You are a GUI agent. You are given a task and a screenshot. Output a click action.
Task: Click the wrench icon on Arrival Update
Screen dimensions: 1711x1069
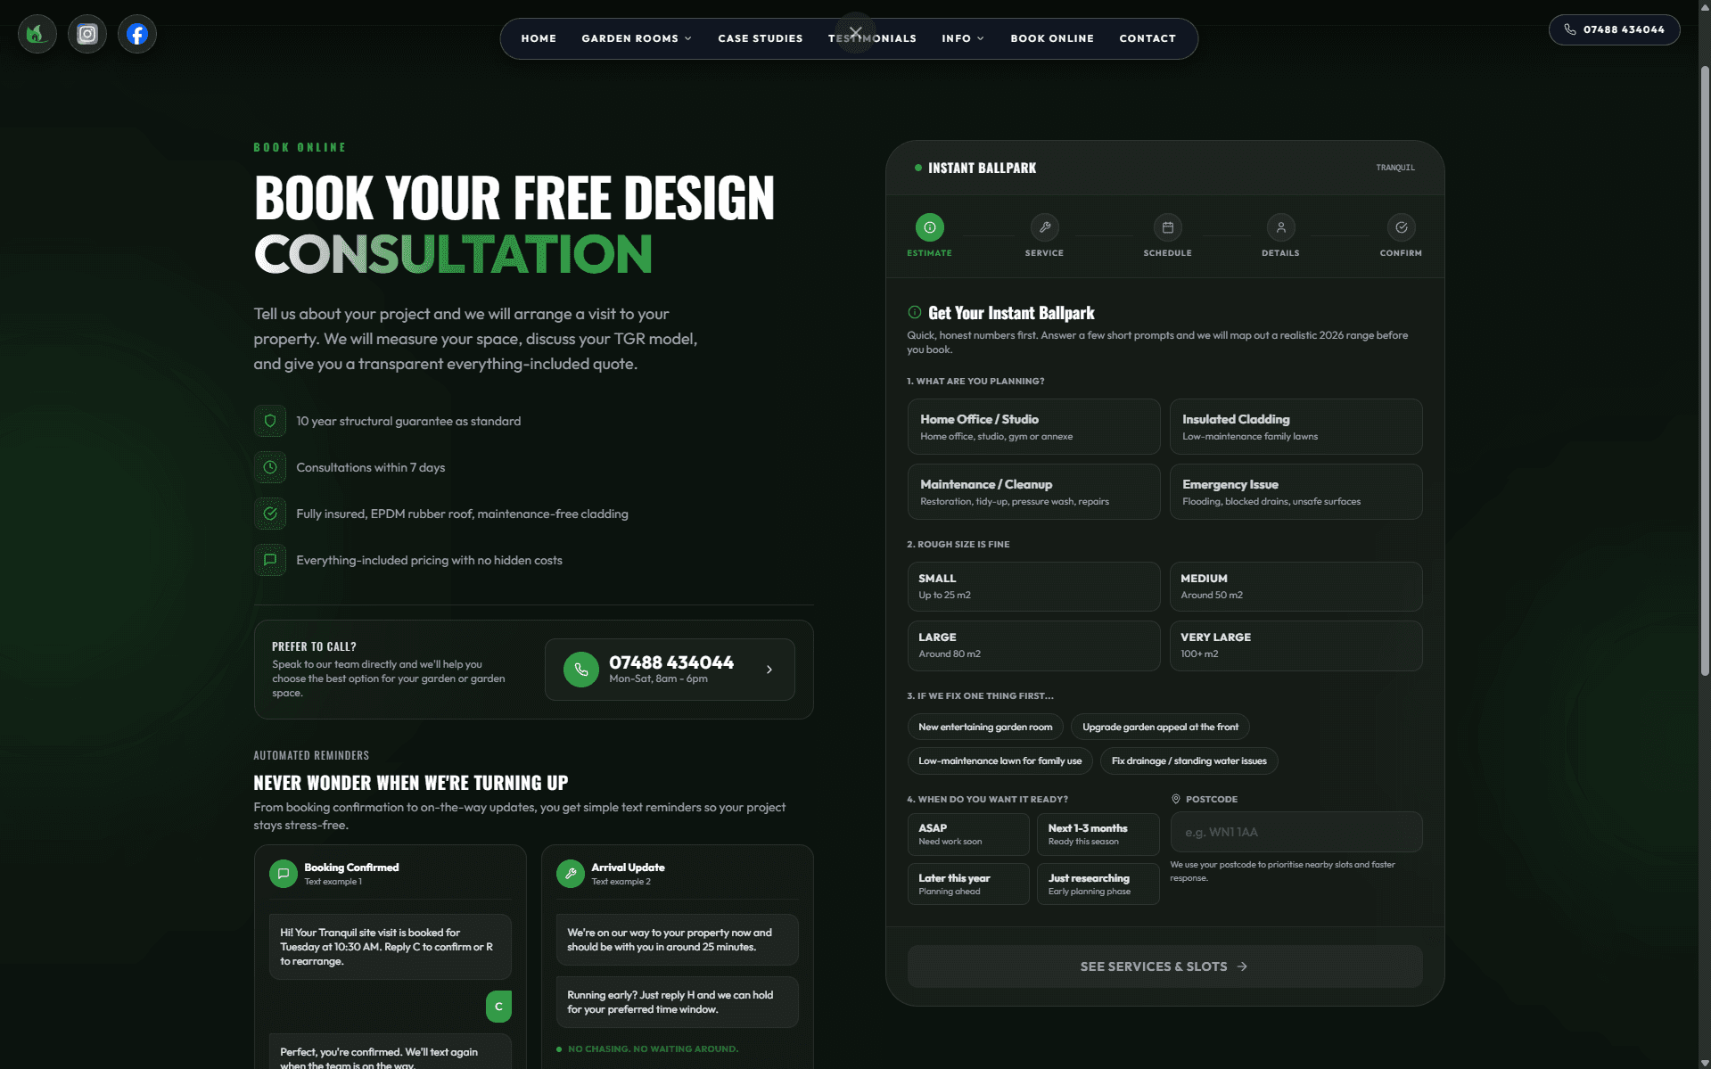click(571, 874)
